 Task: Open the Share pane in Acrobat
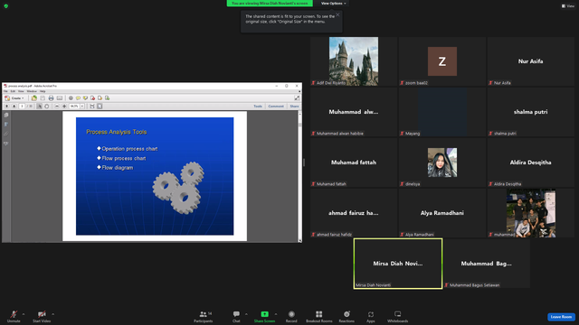[294, 107]
